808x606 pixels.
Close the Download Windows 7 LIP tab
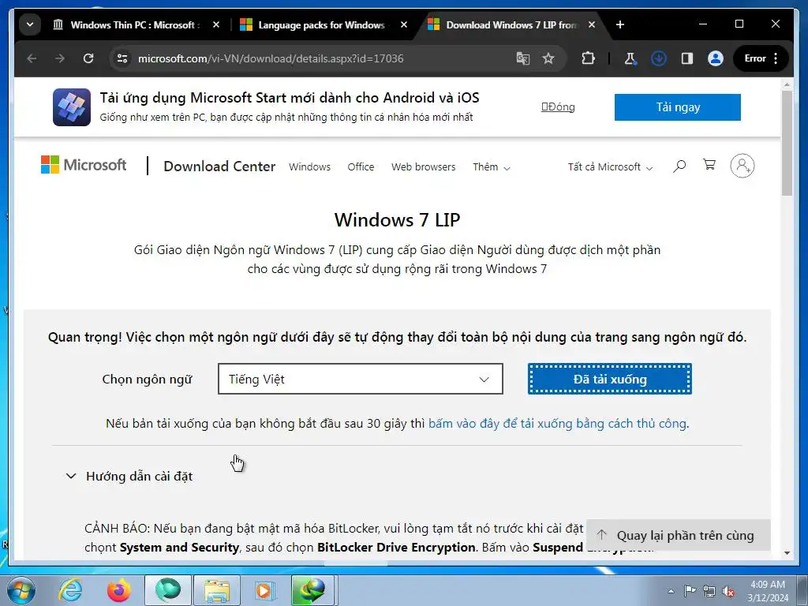592,24
